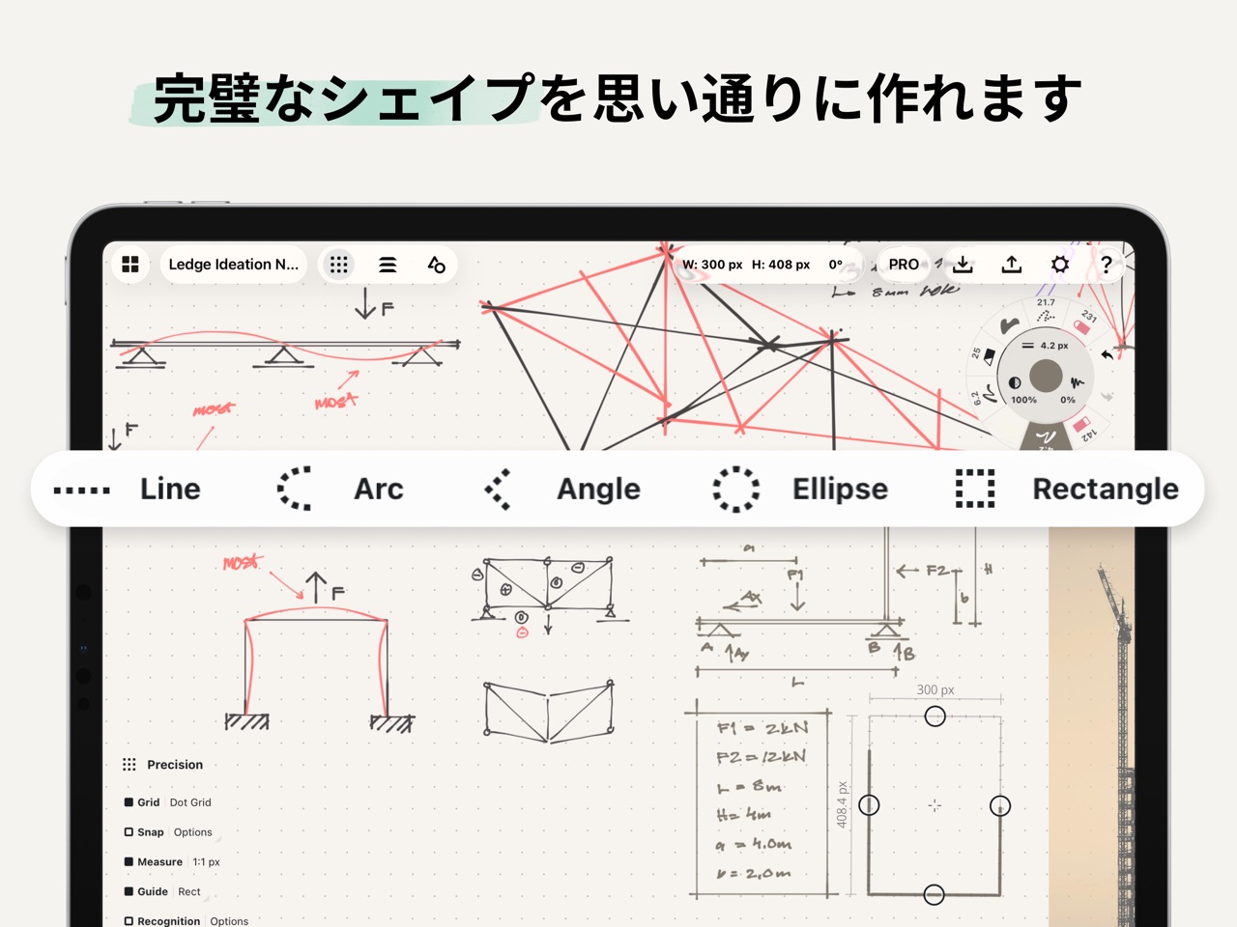Open help with the question mark
This screenshot has height=927, width=1237.
(x=1107, y=264)
